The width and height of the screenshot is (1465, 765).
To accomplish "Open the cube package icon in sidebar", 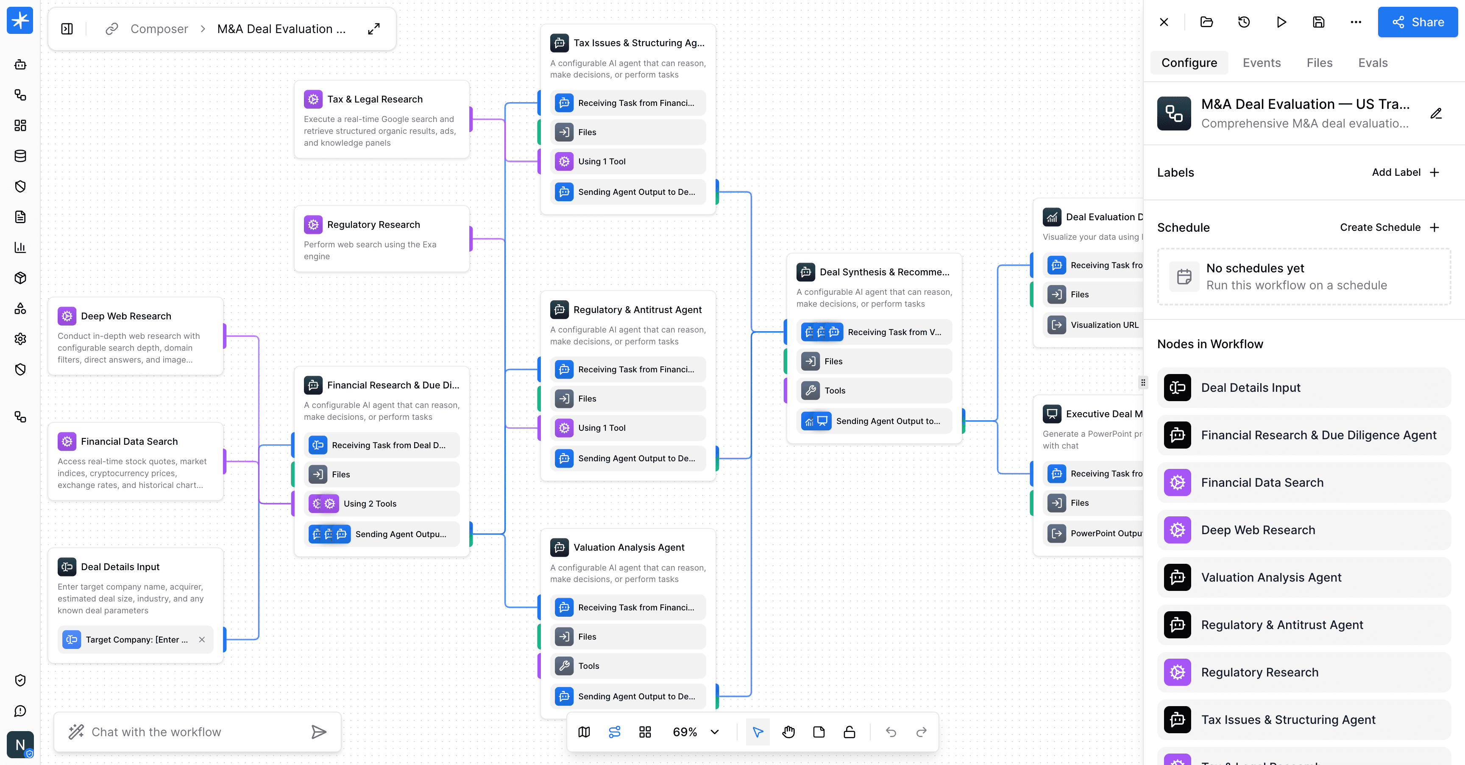I will tap(20, 278).
